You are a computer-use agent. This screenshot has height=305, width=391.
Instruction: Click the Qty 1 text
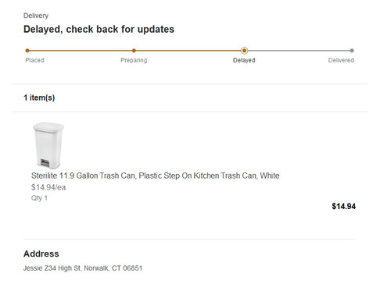click(39, 198)
